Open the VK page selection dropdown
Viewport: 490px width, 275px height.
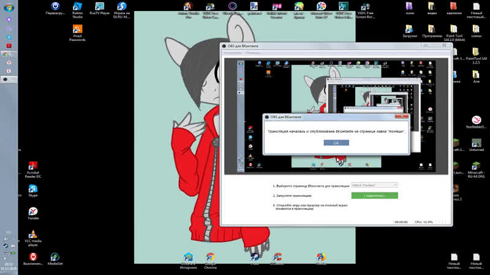point(374,185)
